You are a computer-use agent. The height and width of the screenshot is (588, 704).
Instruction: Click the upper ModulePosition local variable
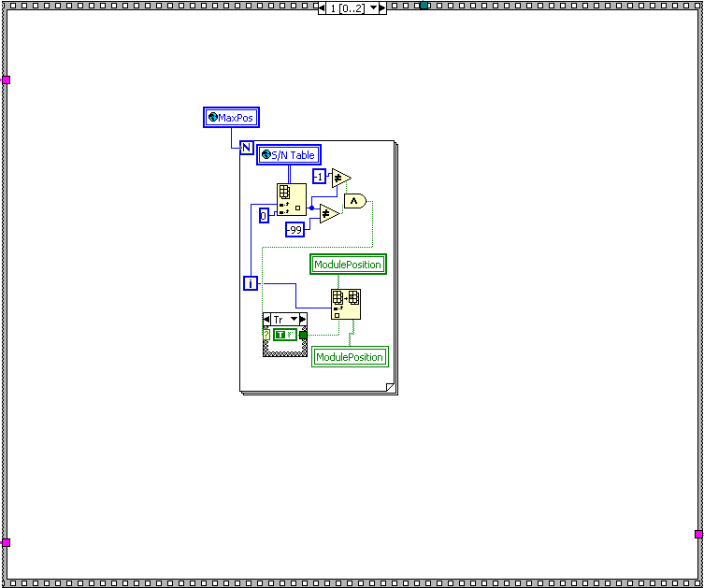click(x=348, y=265)
